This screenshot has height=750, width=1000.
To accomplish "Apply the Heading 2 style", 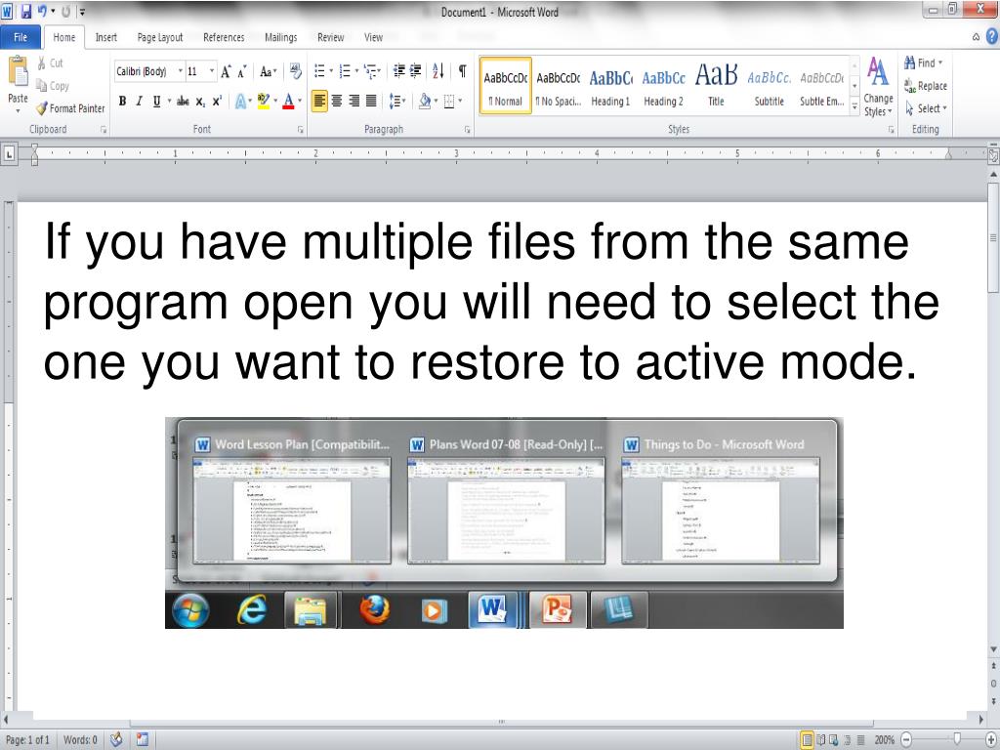I will [663, 86].
